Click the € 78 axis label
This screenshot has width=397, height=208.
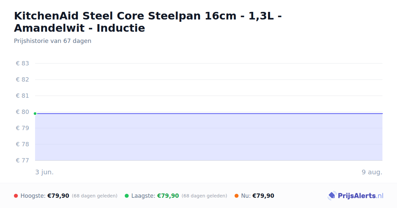click(x=22, y=144)
